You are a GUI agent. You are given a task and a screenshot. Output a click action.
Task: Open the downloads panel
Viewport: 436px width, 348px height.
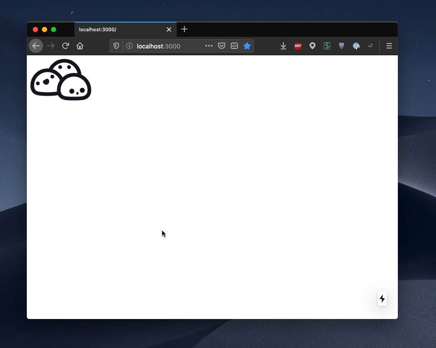pos(283,46)
